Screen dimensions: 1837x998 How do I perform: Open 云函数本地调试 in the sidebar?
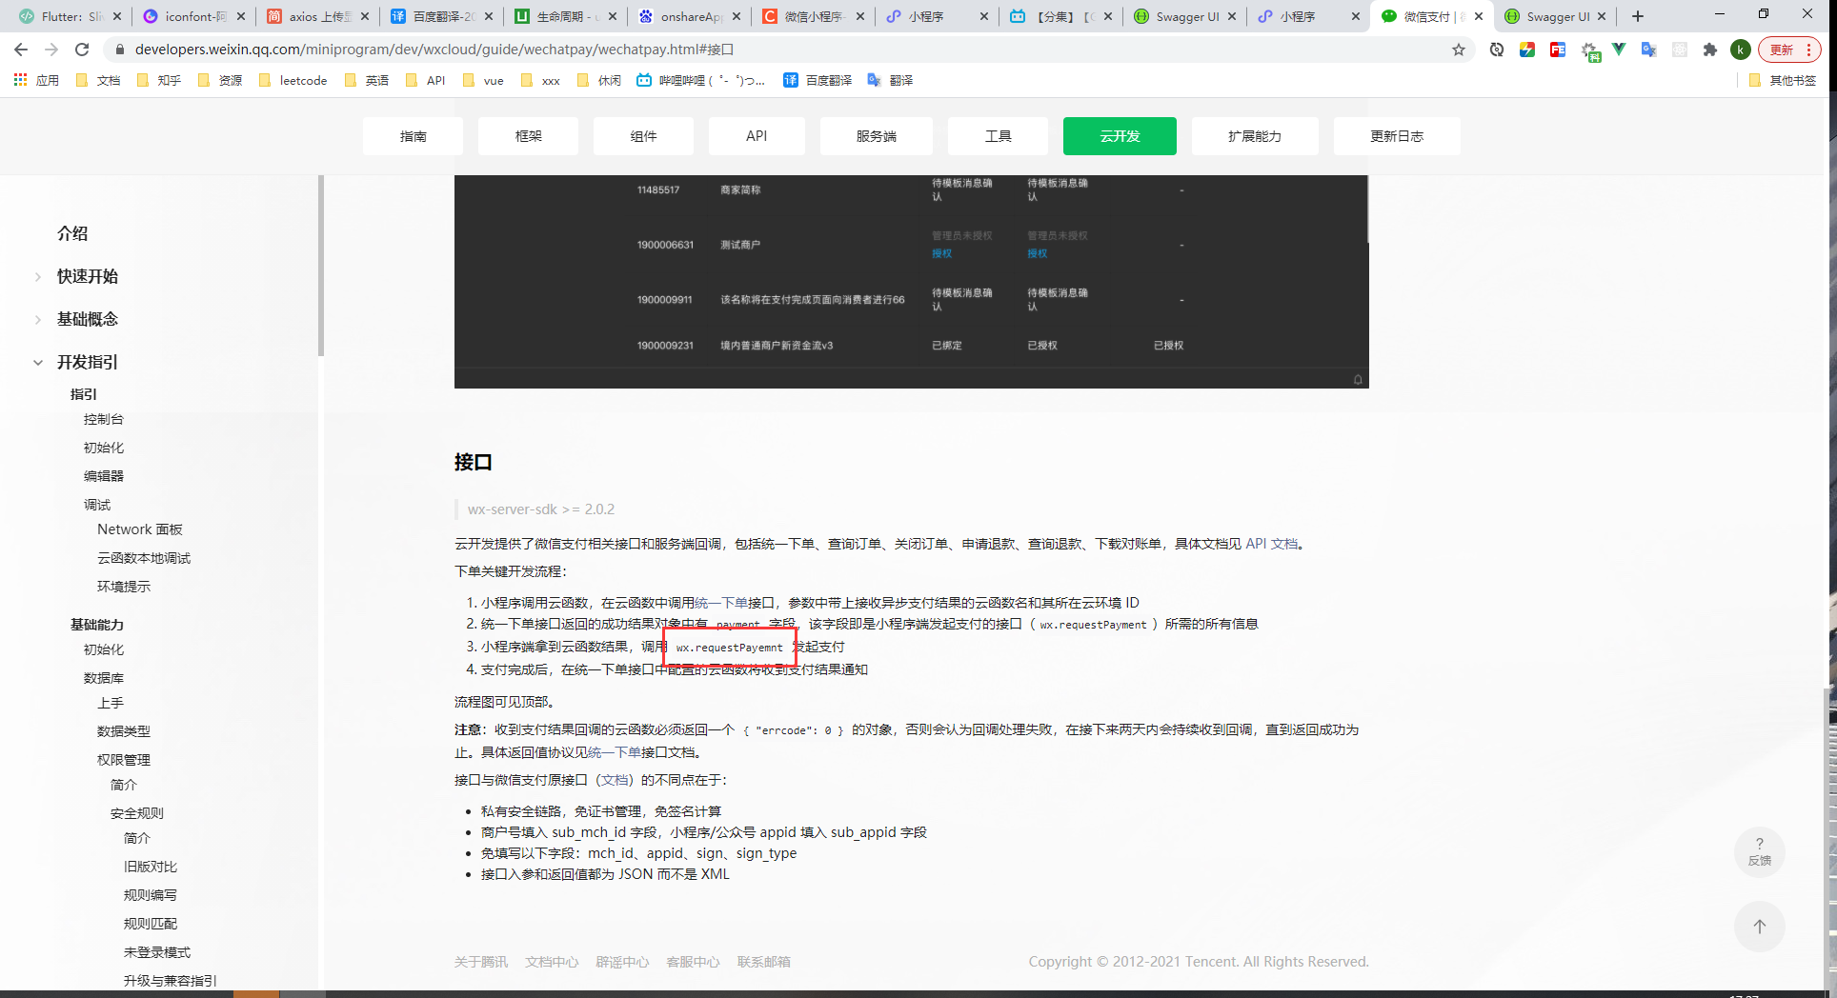[x=144, y=558]
